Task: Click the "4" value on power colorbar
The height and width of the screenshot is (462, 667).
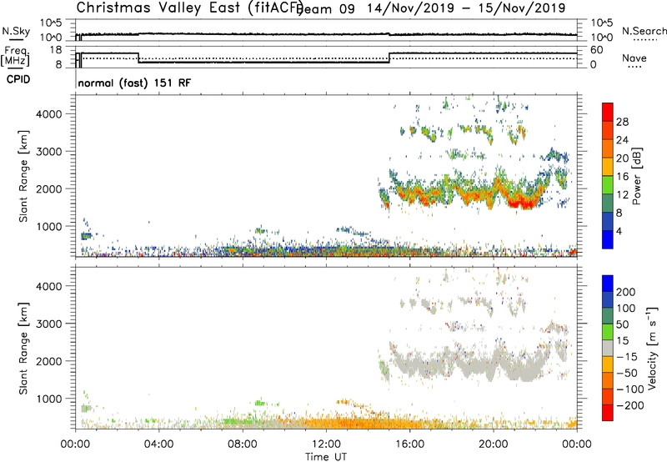Action: pyautogui.click(x=619, y=231)
